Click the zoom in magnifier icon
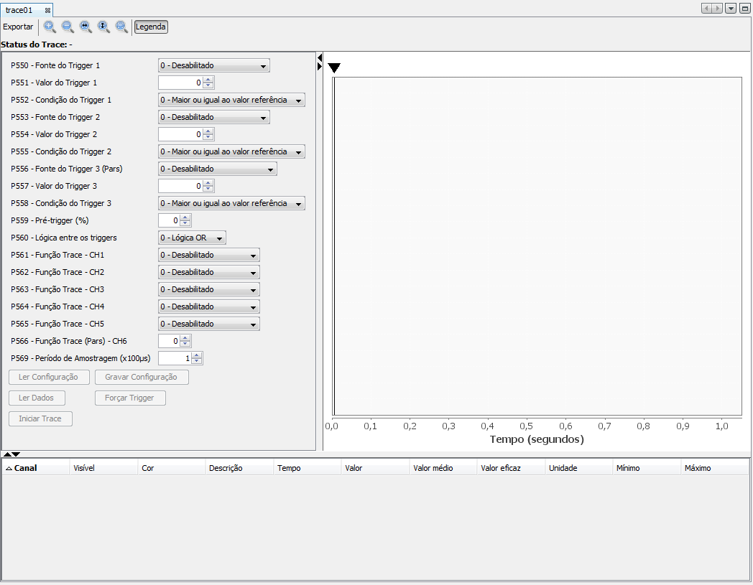Screen dimensions: 753x585 tap(49, 27)
